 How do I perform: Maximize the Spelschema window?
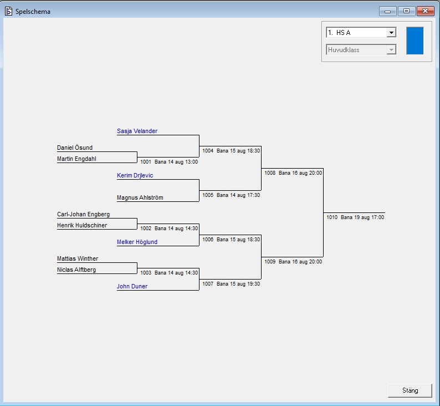406,11
